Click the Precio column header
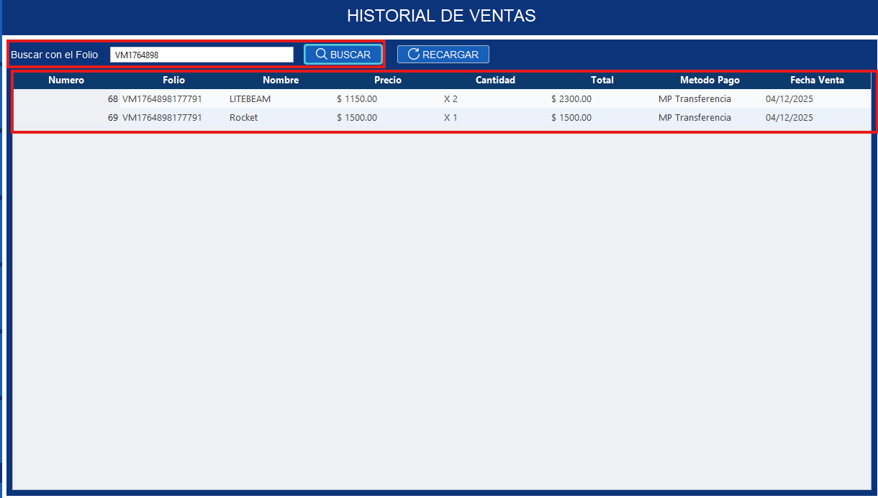 (387, 80)
